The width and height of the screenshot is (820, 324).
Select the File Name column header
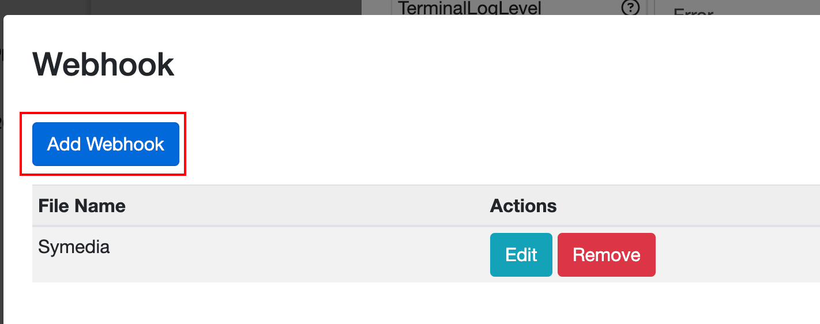(82, 206)
